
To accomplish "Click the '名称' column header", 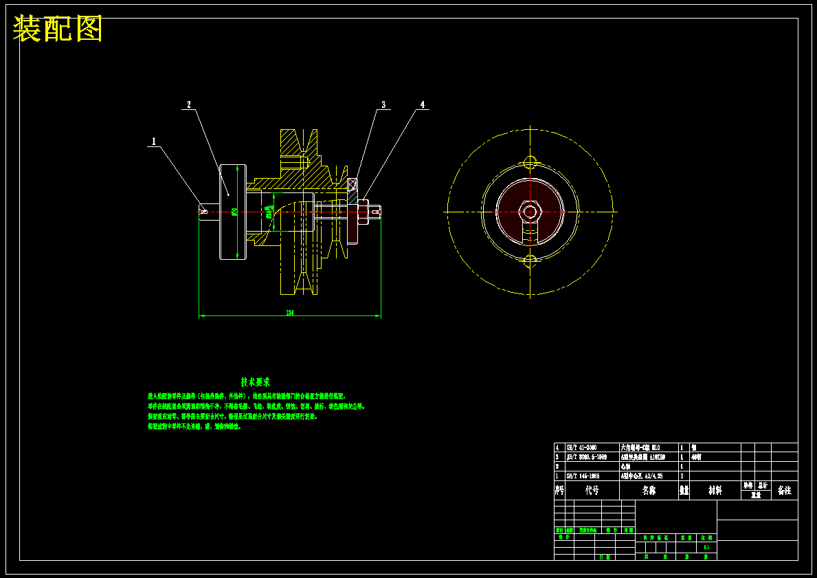I will (649, 491).
